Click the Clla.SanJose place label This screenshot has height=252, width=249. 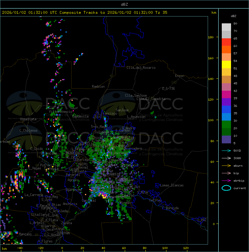pyautogui.click(x=136, y=96)
